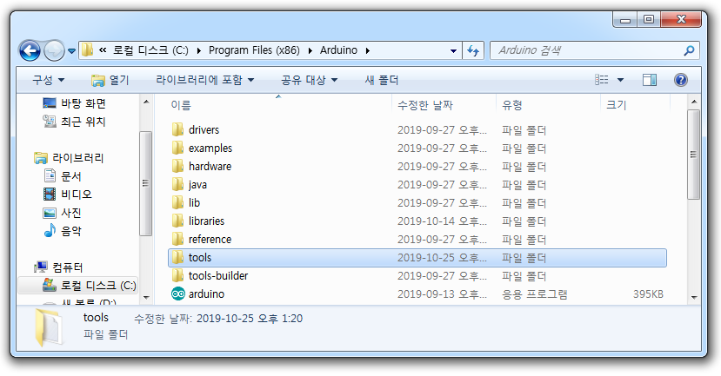Open the view options dropdown arrow
Viewport: 721px width, 376px height.
(x=620, y=80)
